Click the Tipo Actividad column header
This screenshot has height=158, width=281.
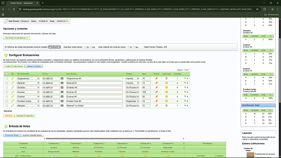pos(23,74)
